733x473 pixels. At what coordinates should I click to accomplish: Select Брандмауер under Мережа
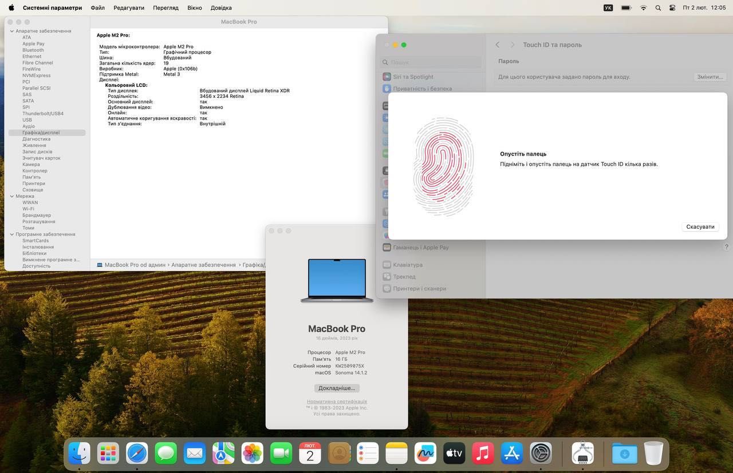click(x=37, y=215)
